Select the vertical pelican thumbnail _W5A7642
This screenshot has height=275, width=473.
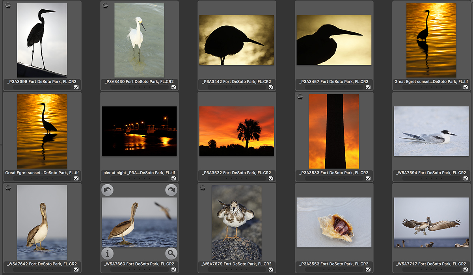42,222
